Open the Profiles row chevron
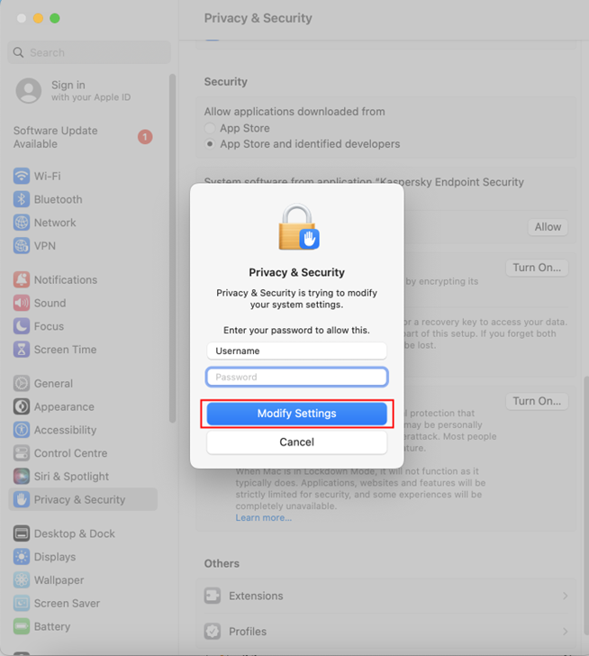Image resolution: width=589 pixels, height=656 pixels. click(565, 632)
